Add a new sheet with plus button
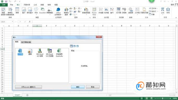 point(27,95)
